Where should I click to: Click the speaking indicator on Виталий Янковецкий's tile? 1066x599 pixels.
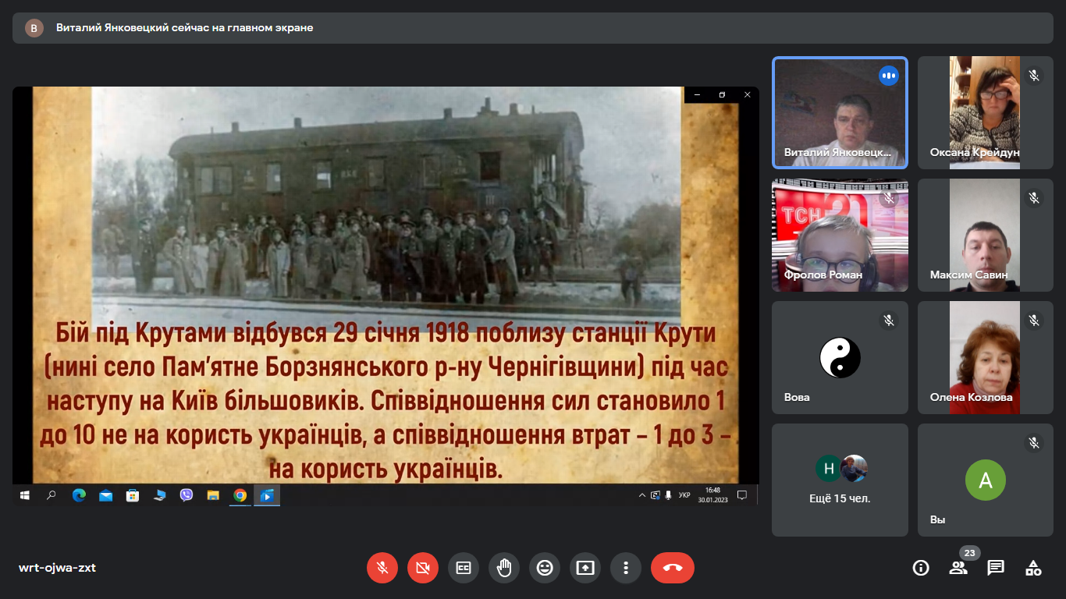888,76
